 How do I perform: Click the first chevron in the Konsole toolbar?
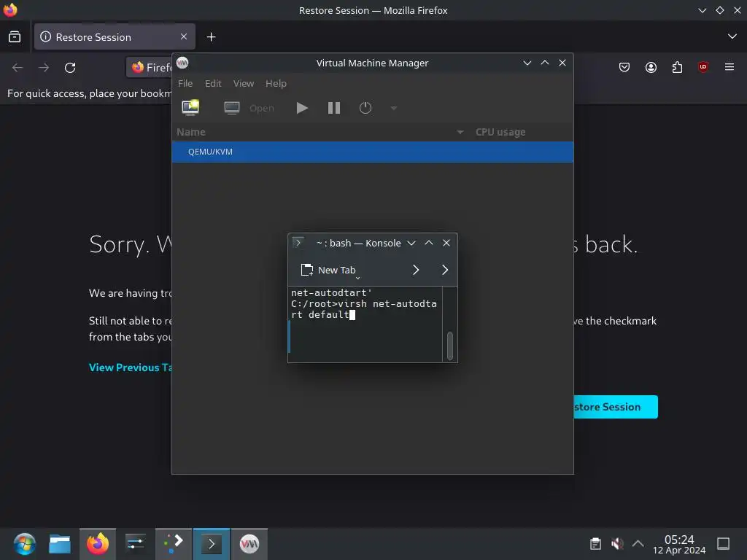(415, 270)
